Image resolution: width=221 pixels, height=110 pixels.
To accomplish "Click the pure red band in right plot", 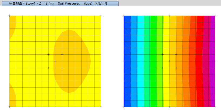I will (200, 61).
